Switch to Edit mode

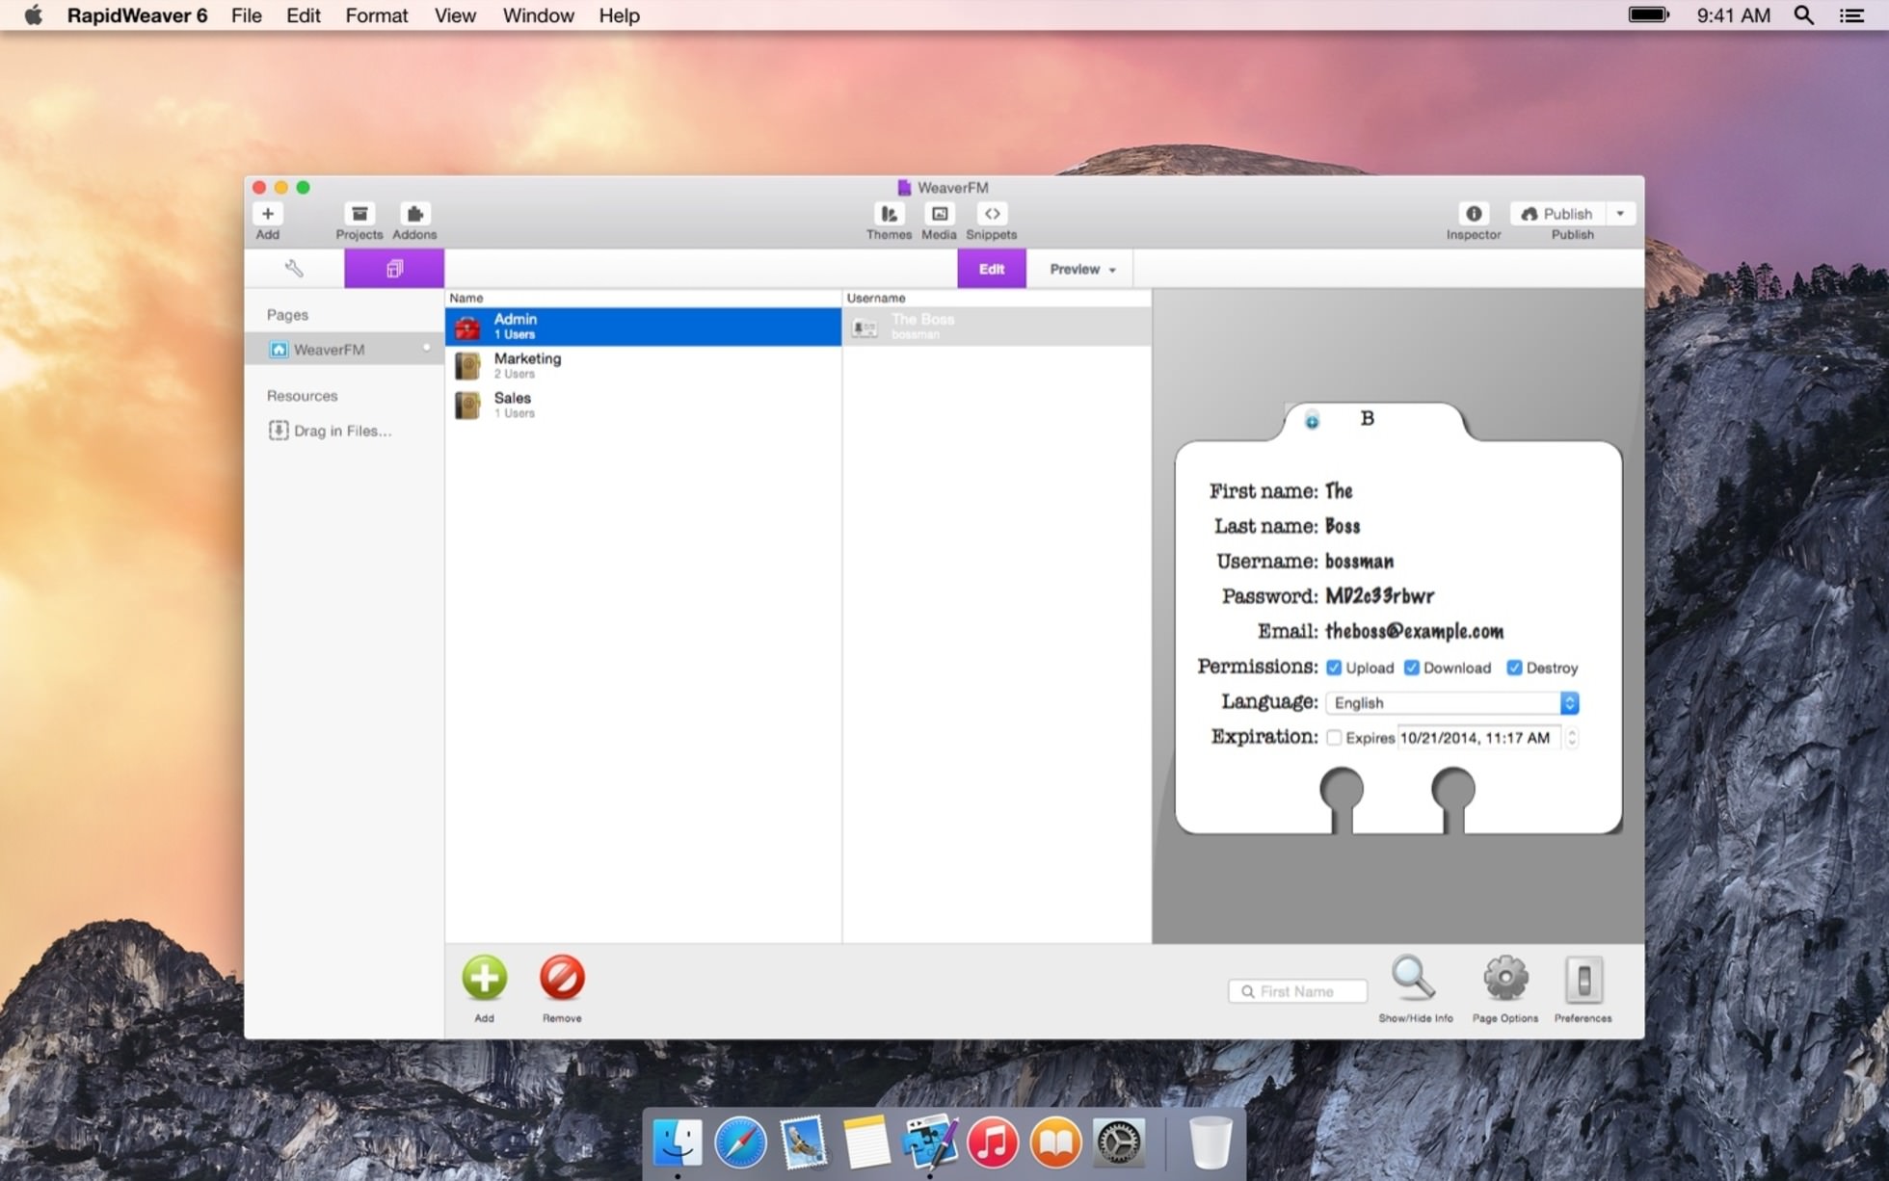(x=991, y=269)
